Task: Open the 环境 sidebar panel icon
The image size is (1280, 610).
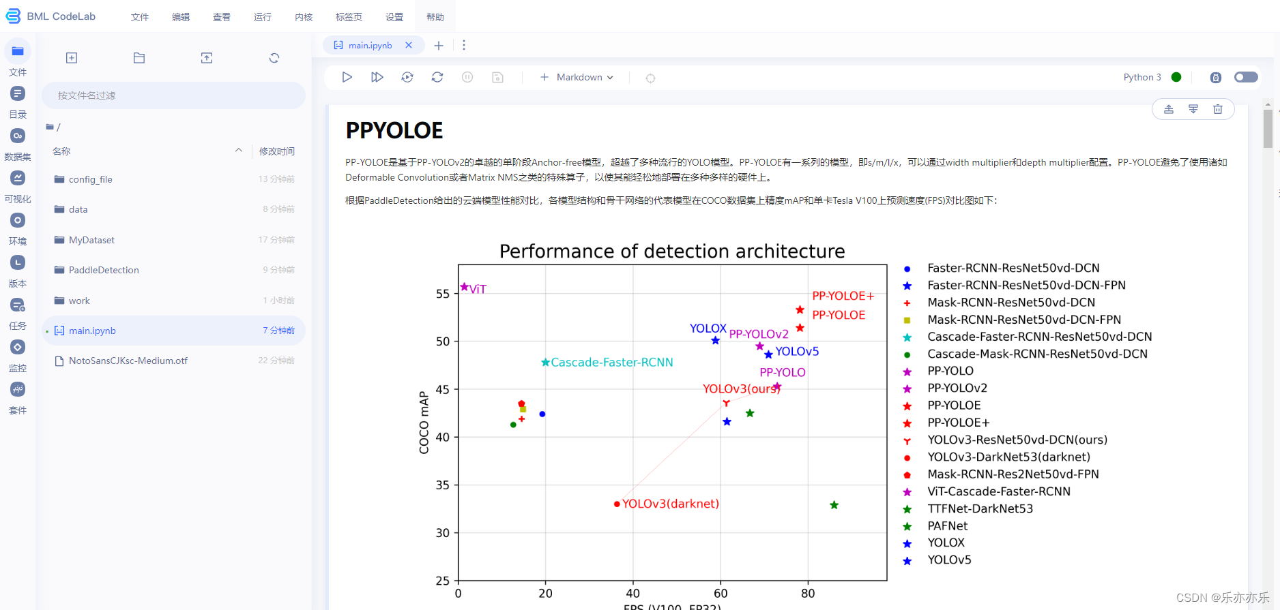Action: tap(18, 220)
